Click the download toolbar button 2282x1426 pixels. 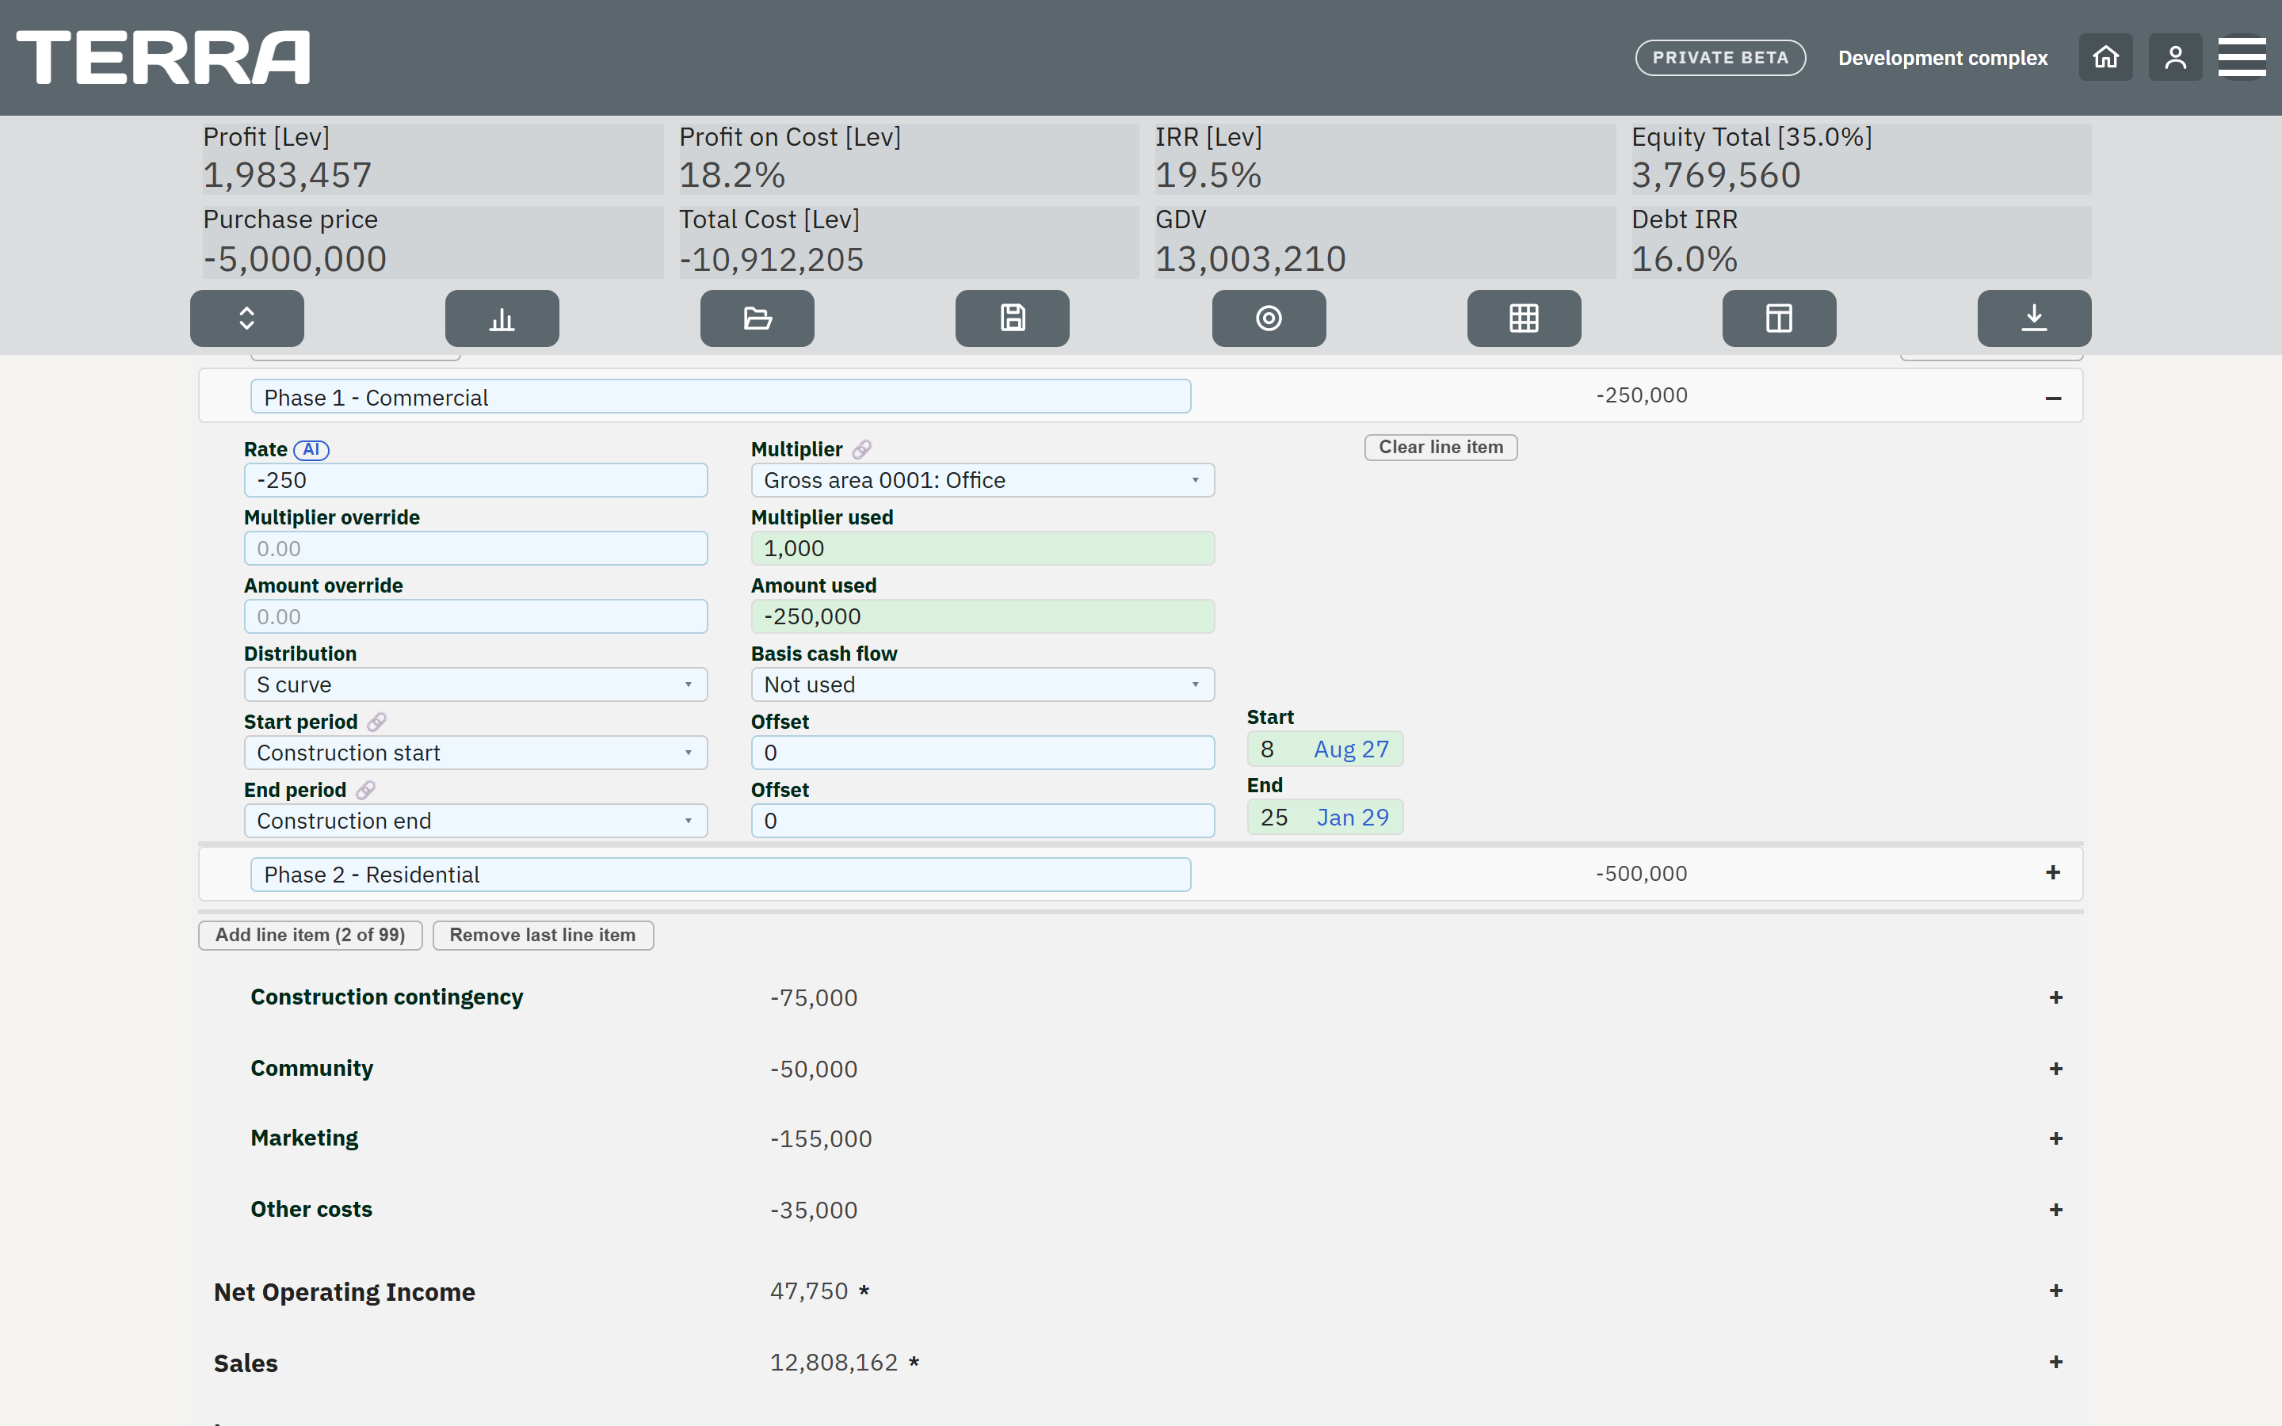pyautogui.click(x=2034, y=318)
